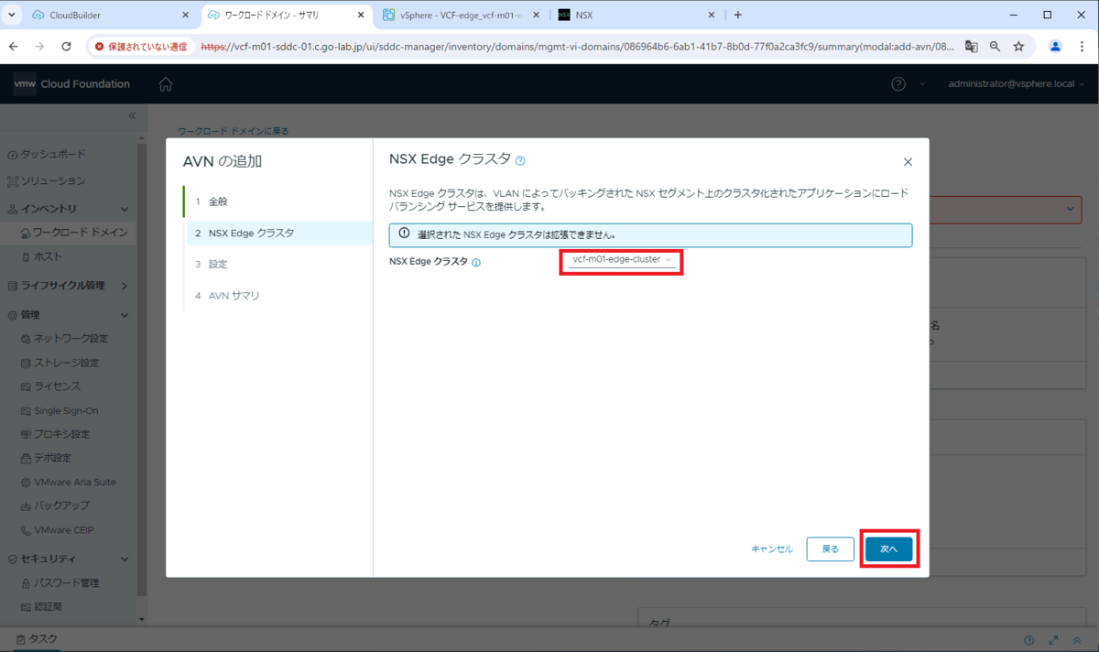
Task: Collapse the left sidebar with double-chevron icon
Action: tap(131, 115)
